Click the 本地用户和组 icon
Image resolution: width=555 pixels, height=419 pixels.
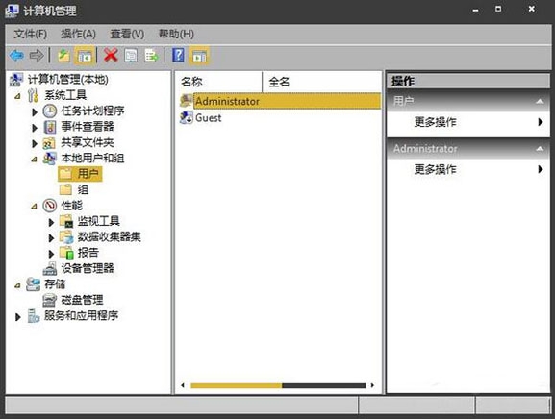coord(50,159)
